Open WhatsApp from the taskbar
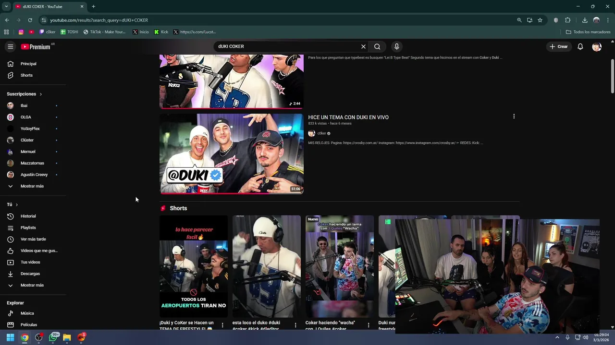 click(53, 337)
